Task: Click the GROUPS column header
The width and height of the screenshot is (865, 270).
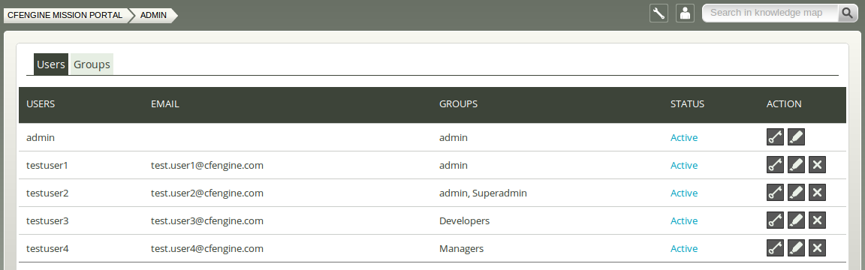Action: coord(459,103)
